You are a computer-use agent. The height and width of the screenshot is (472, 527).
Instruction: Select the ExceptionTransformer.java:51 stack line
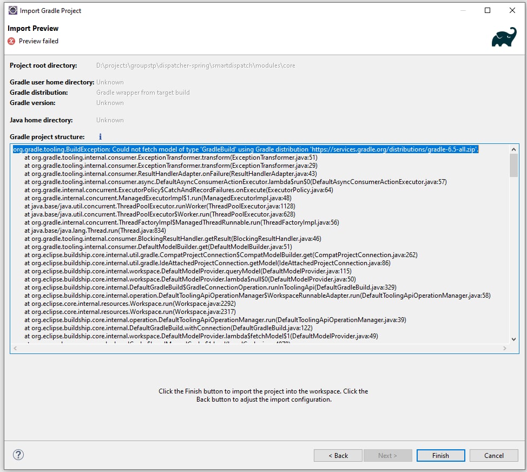pyautogui.click(x=171, y=158)
